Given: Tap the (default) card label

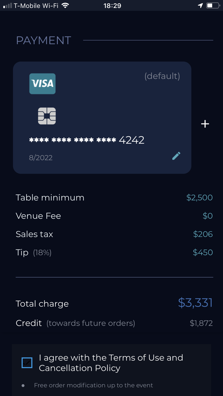Looking at the screenshot, I should pos(162,76).
